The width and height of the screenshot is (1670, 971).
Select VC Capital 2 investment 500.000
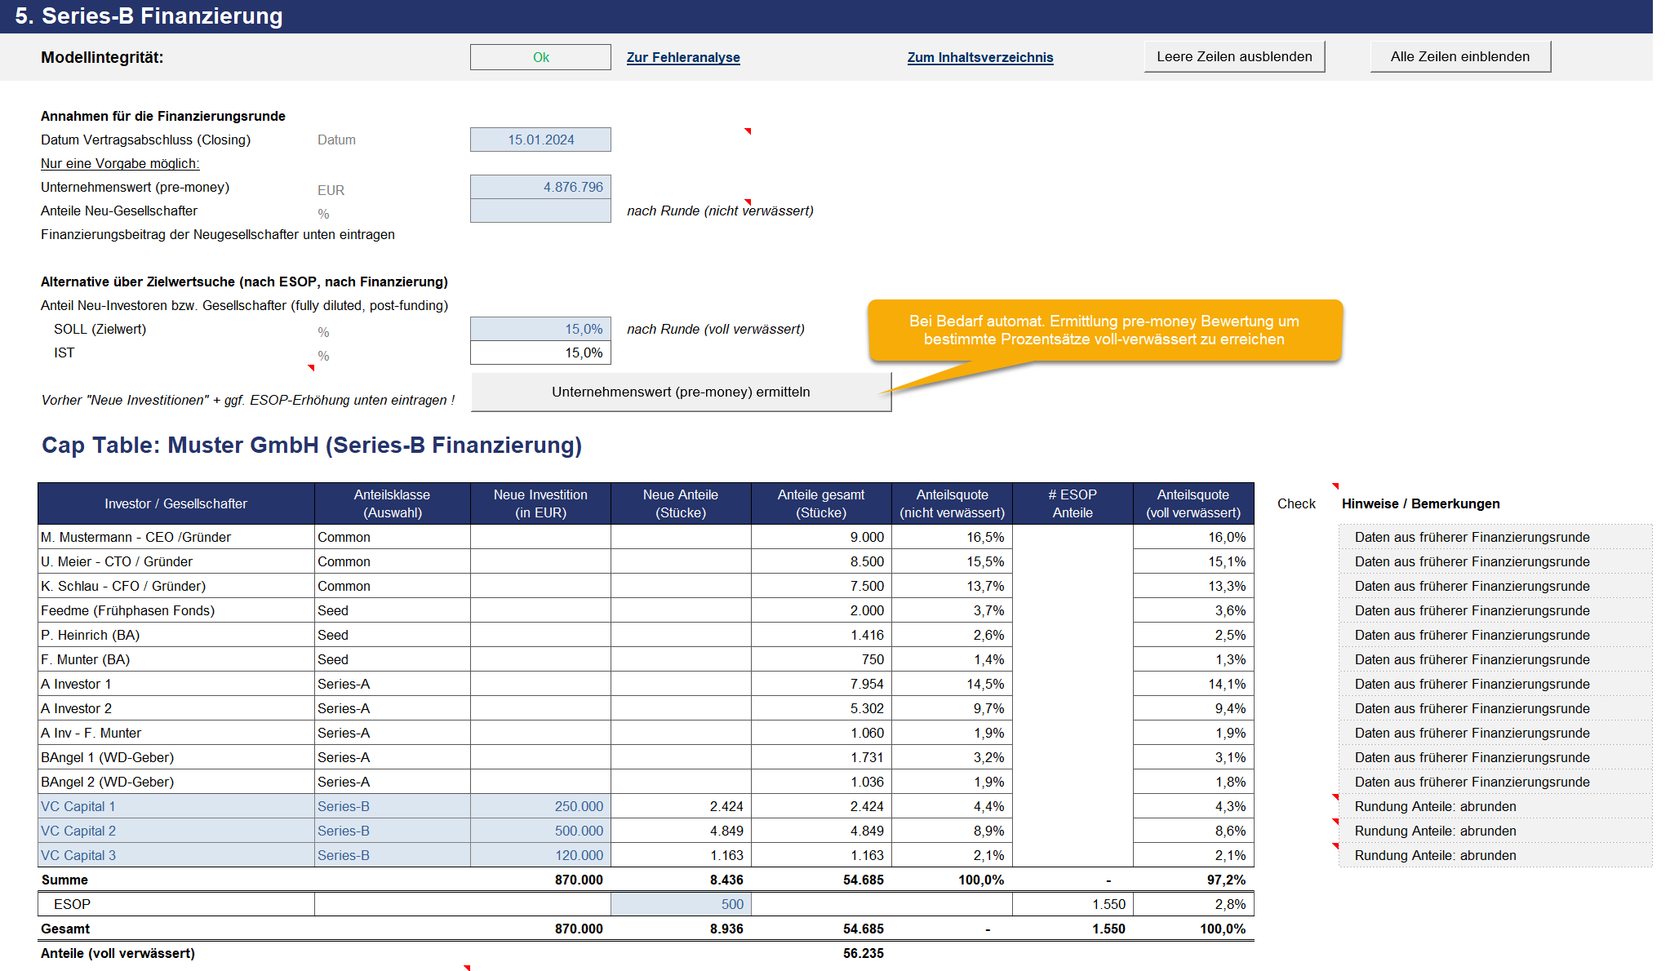pos(540,831)
